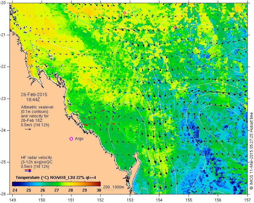This screenshot has width=254, height=203.
Task: Click the colorbar tick label "26"
Action: [43, 190]
